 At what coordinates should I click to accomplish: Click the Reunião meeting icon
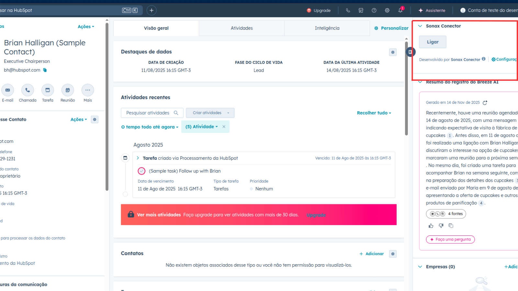[x=68, y=90]
